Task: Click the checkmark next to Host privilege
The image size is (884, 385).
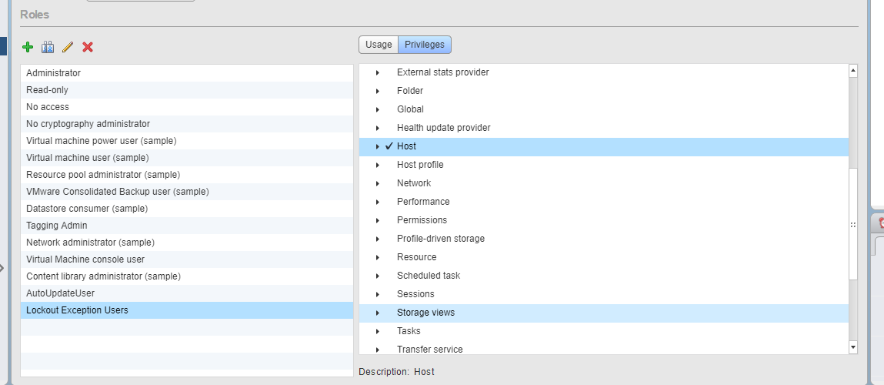Action: (x=389, y=146)
